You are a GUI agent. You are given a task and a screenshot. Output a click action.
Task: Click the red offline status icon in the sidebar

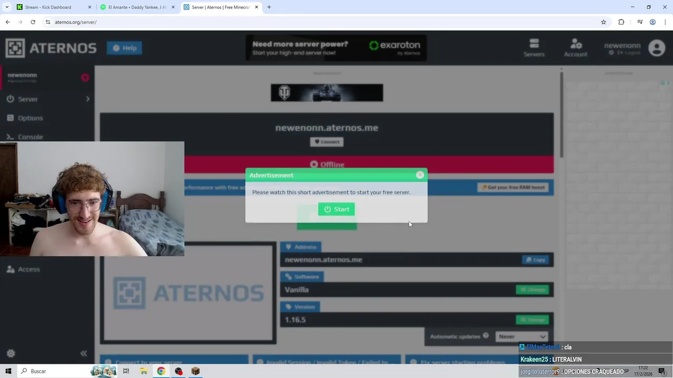85,78
